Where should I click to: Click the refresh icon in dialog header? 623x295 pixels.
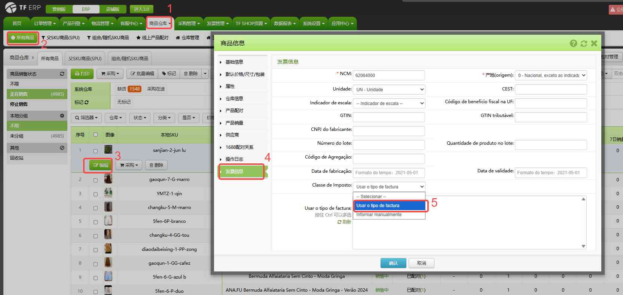click(x=584, y=43)
